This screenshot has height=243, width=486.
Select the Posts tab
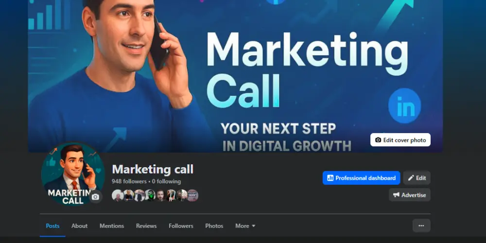[52, 226]
